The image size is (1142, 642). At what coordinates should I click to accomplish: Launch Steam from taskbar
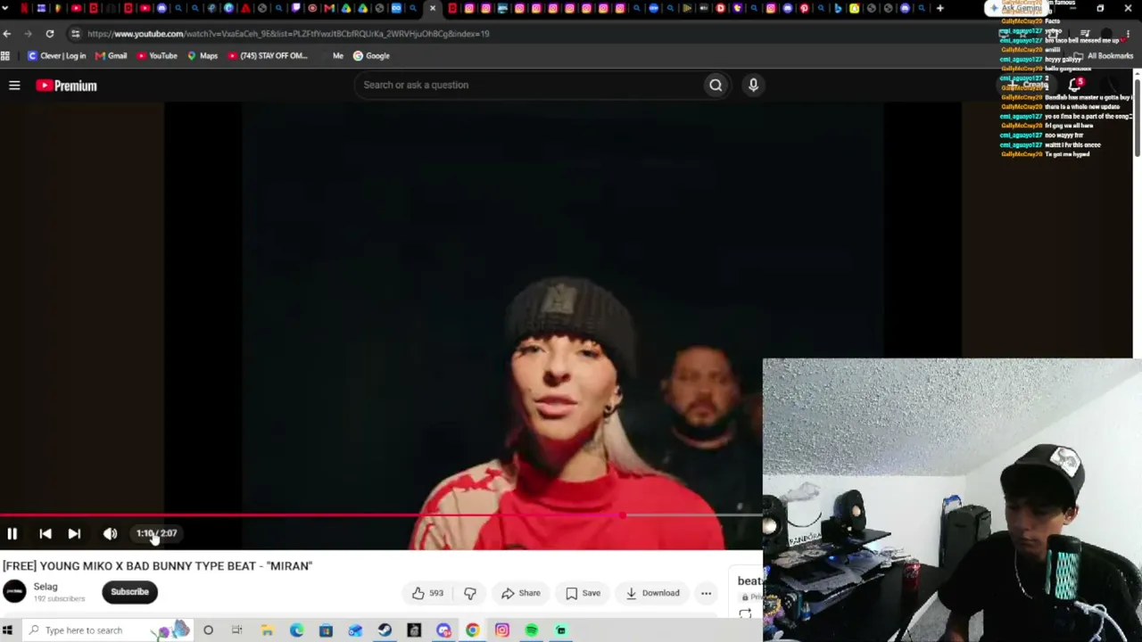pyautogui.click(x=385, y=630)
